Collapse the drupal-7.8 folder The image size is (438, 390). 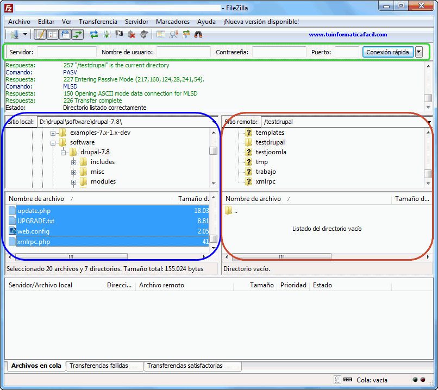[x=63, y=153]
